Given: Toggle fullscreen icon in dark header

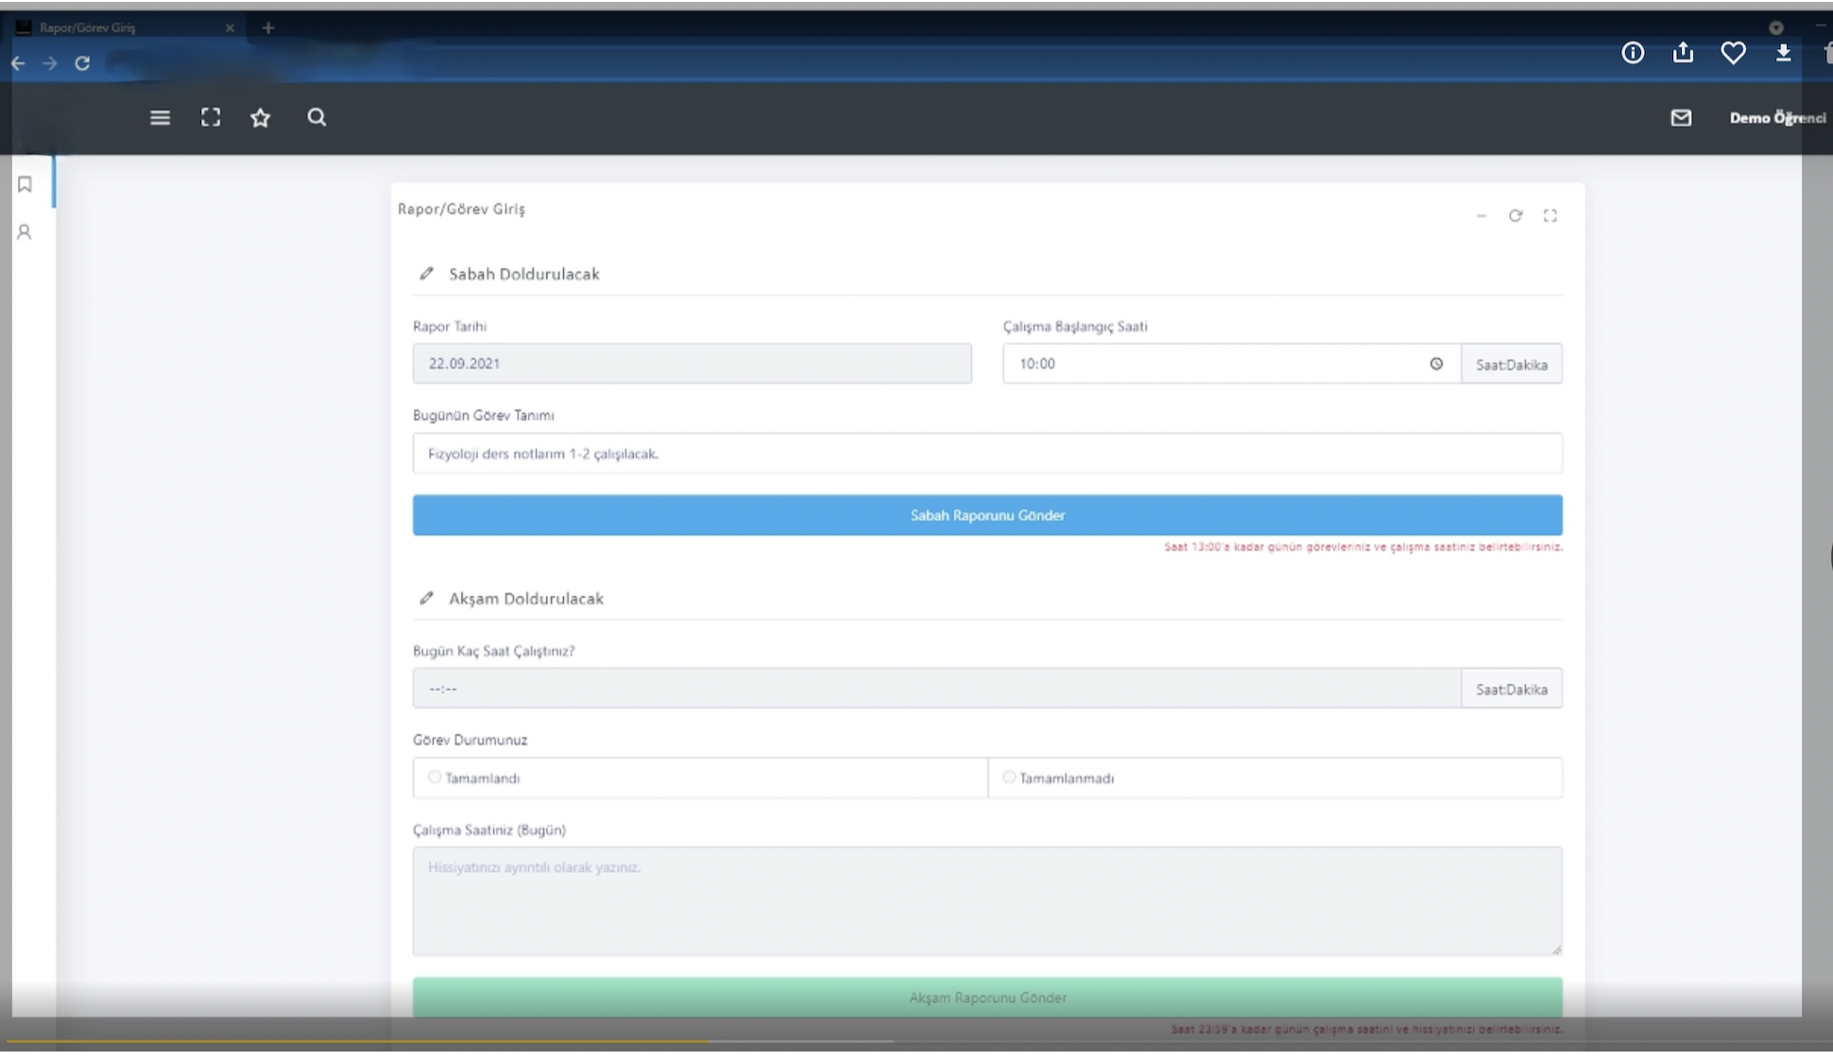Looking at the screenshot, I should point(211,117).
